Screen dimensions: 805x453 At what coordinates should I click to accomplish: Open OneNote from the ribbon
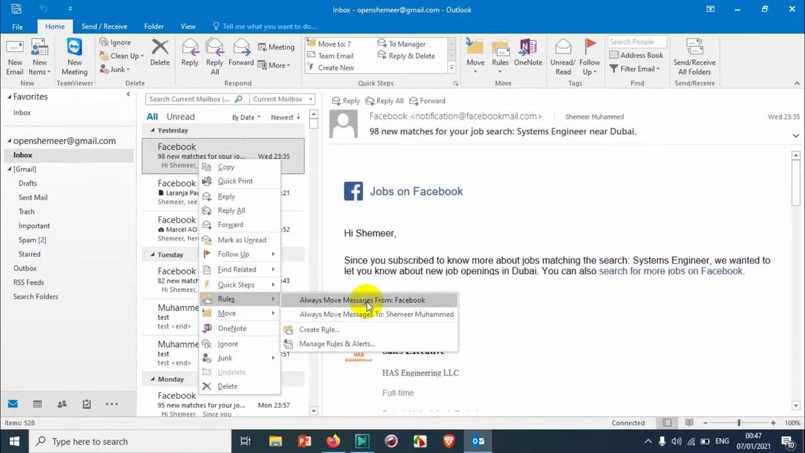[528, 53]
